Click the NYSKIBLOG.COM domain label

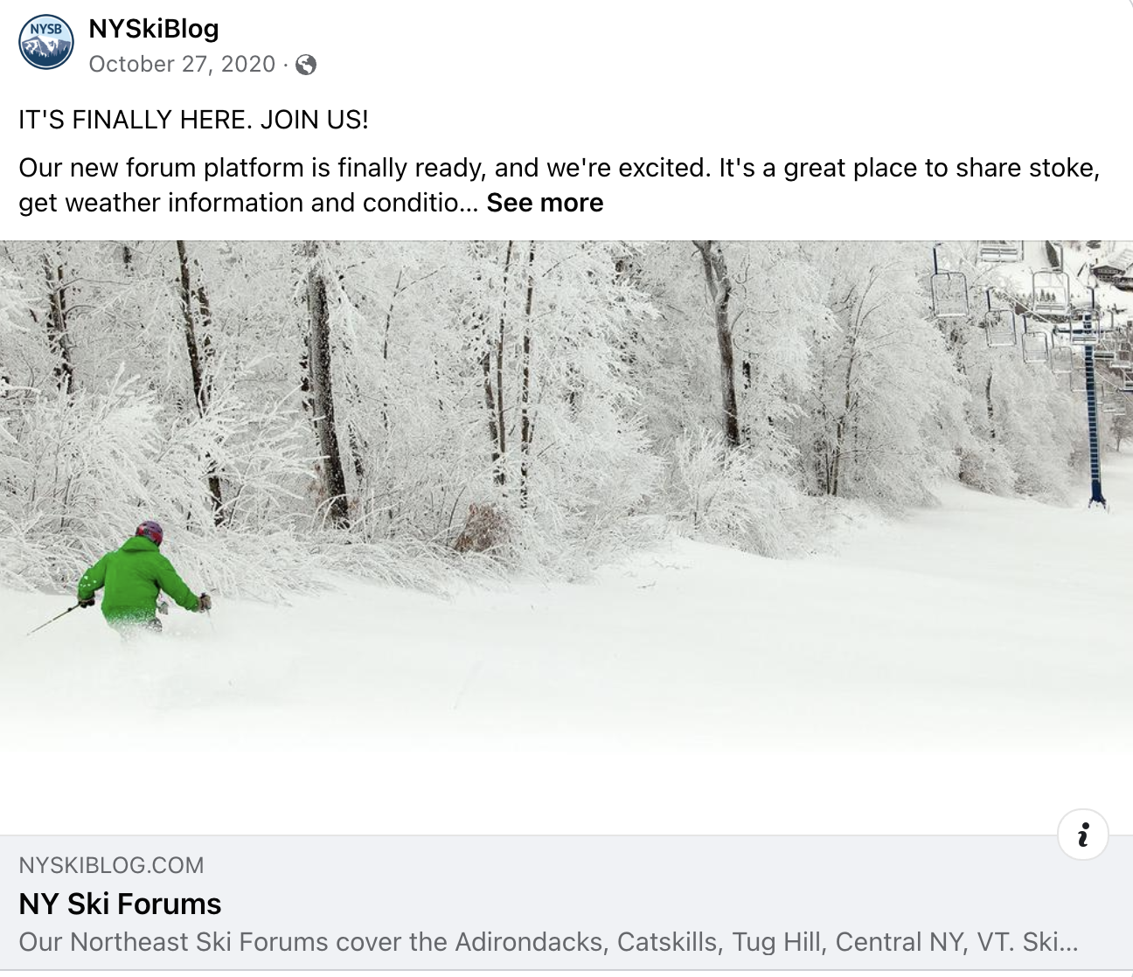pos(111,865)
